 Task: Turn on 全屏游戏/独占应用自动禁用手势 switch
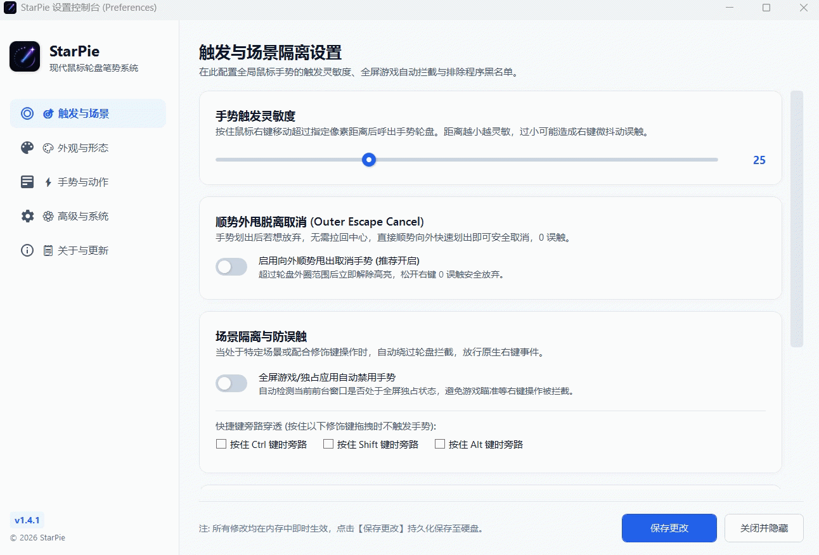point(231,383)
